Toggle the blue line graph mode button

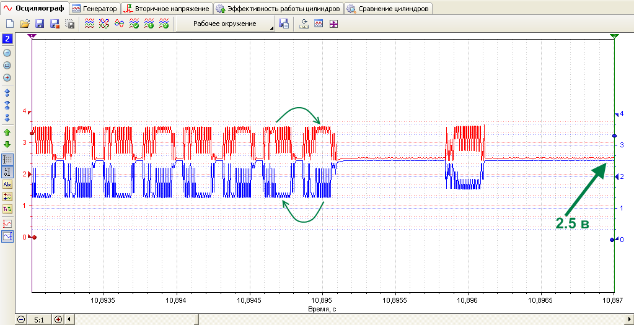coord(7,236)
